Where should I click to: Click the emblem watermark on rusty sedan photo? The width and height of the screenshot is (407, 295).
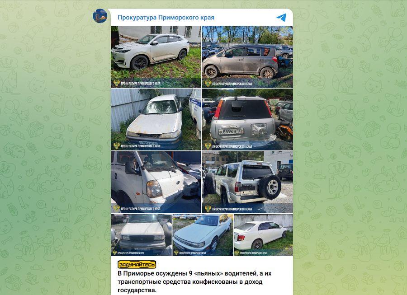(117, 145)
